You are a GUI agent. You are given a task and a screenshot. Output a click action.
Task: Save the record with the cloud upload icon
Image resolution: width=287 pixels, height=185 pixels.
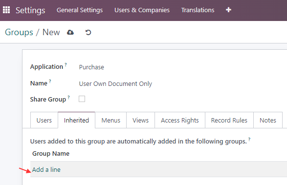pos(70,33)
